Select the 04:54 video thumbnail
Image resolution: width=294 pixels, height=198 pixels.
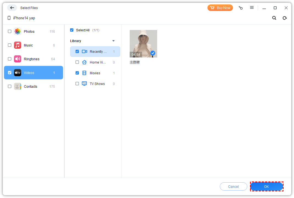point(143,43)
